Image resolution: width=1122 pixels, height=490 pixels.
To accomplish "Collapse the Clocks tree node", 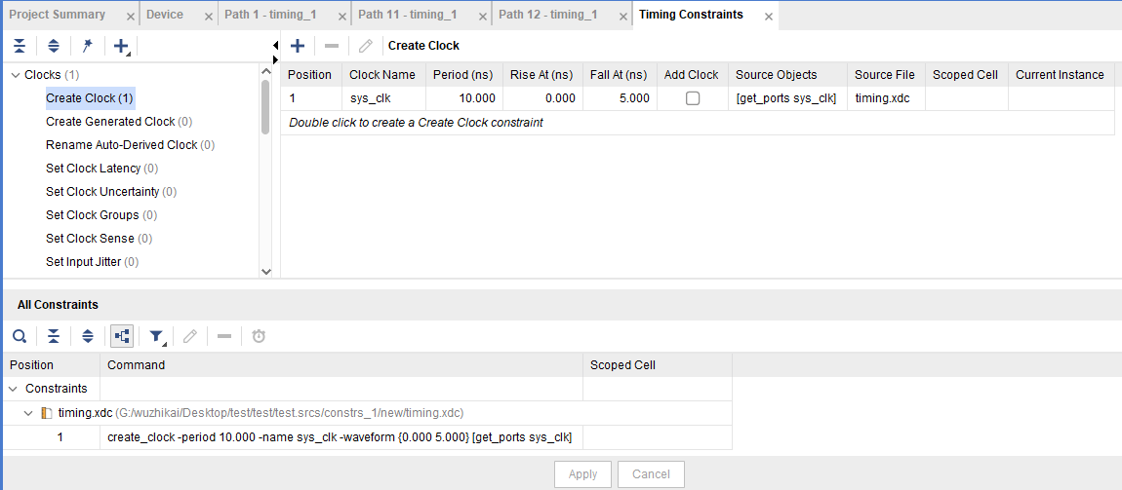I will [x=15, y=75].
